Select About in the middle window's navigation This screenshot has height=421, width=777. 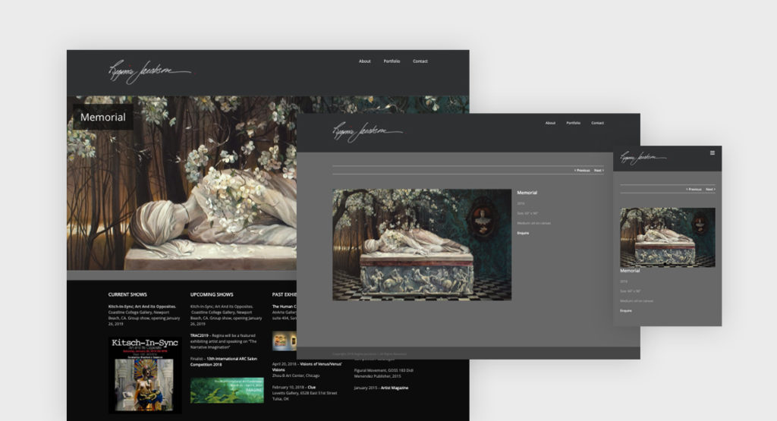[x=550, y=123]
